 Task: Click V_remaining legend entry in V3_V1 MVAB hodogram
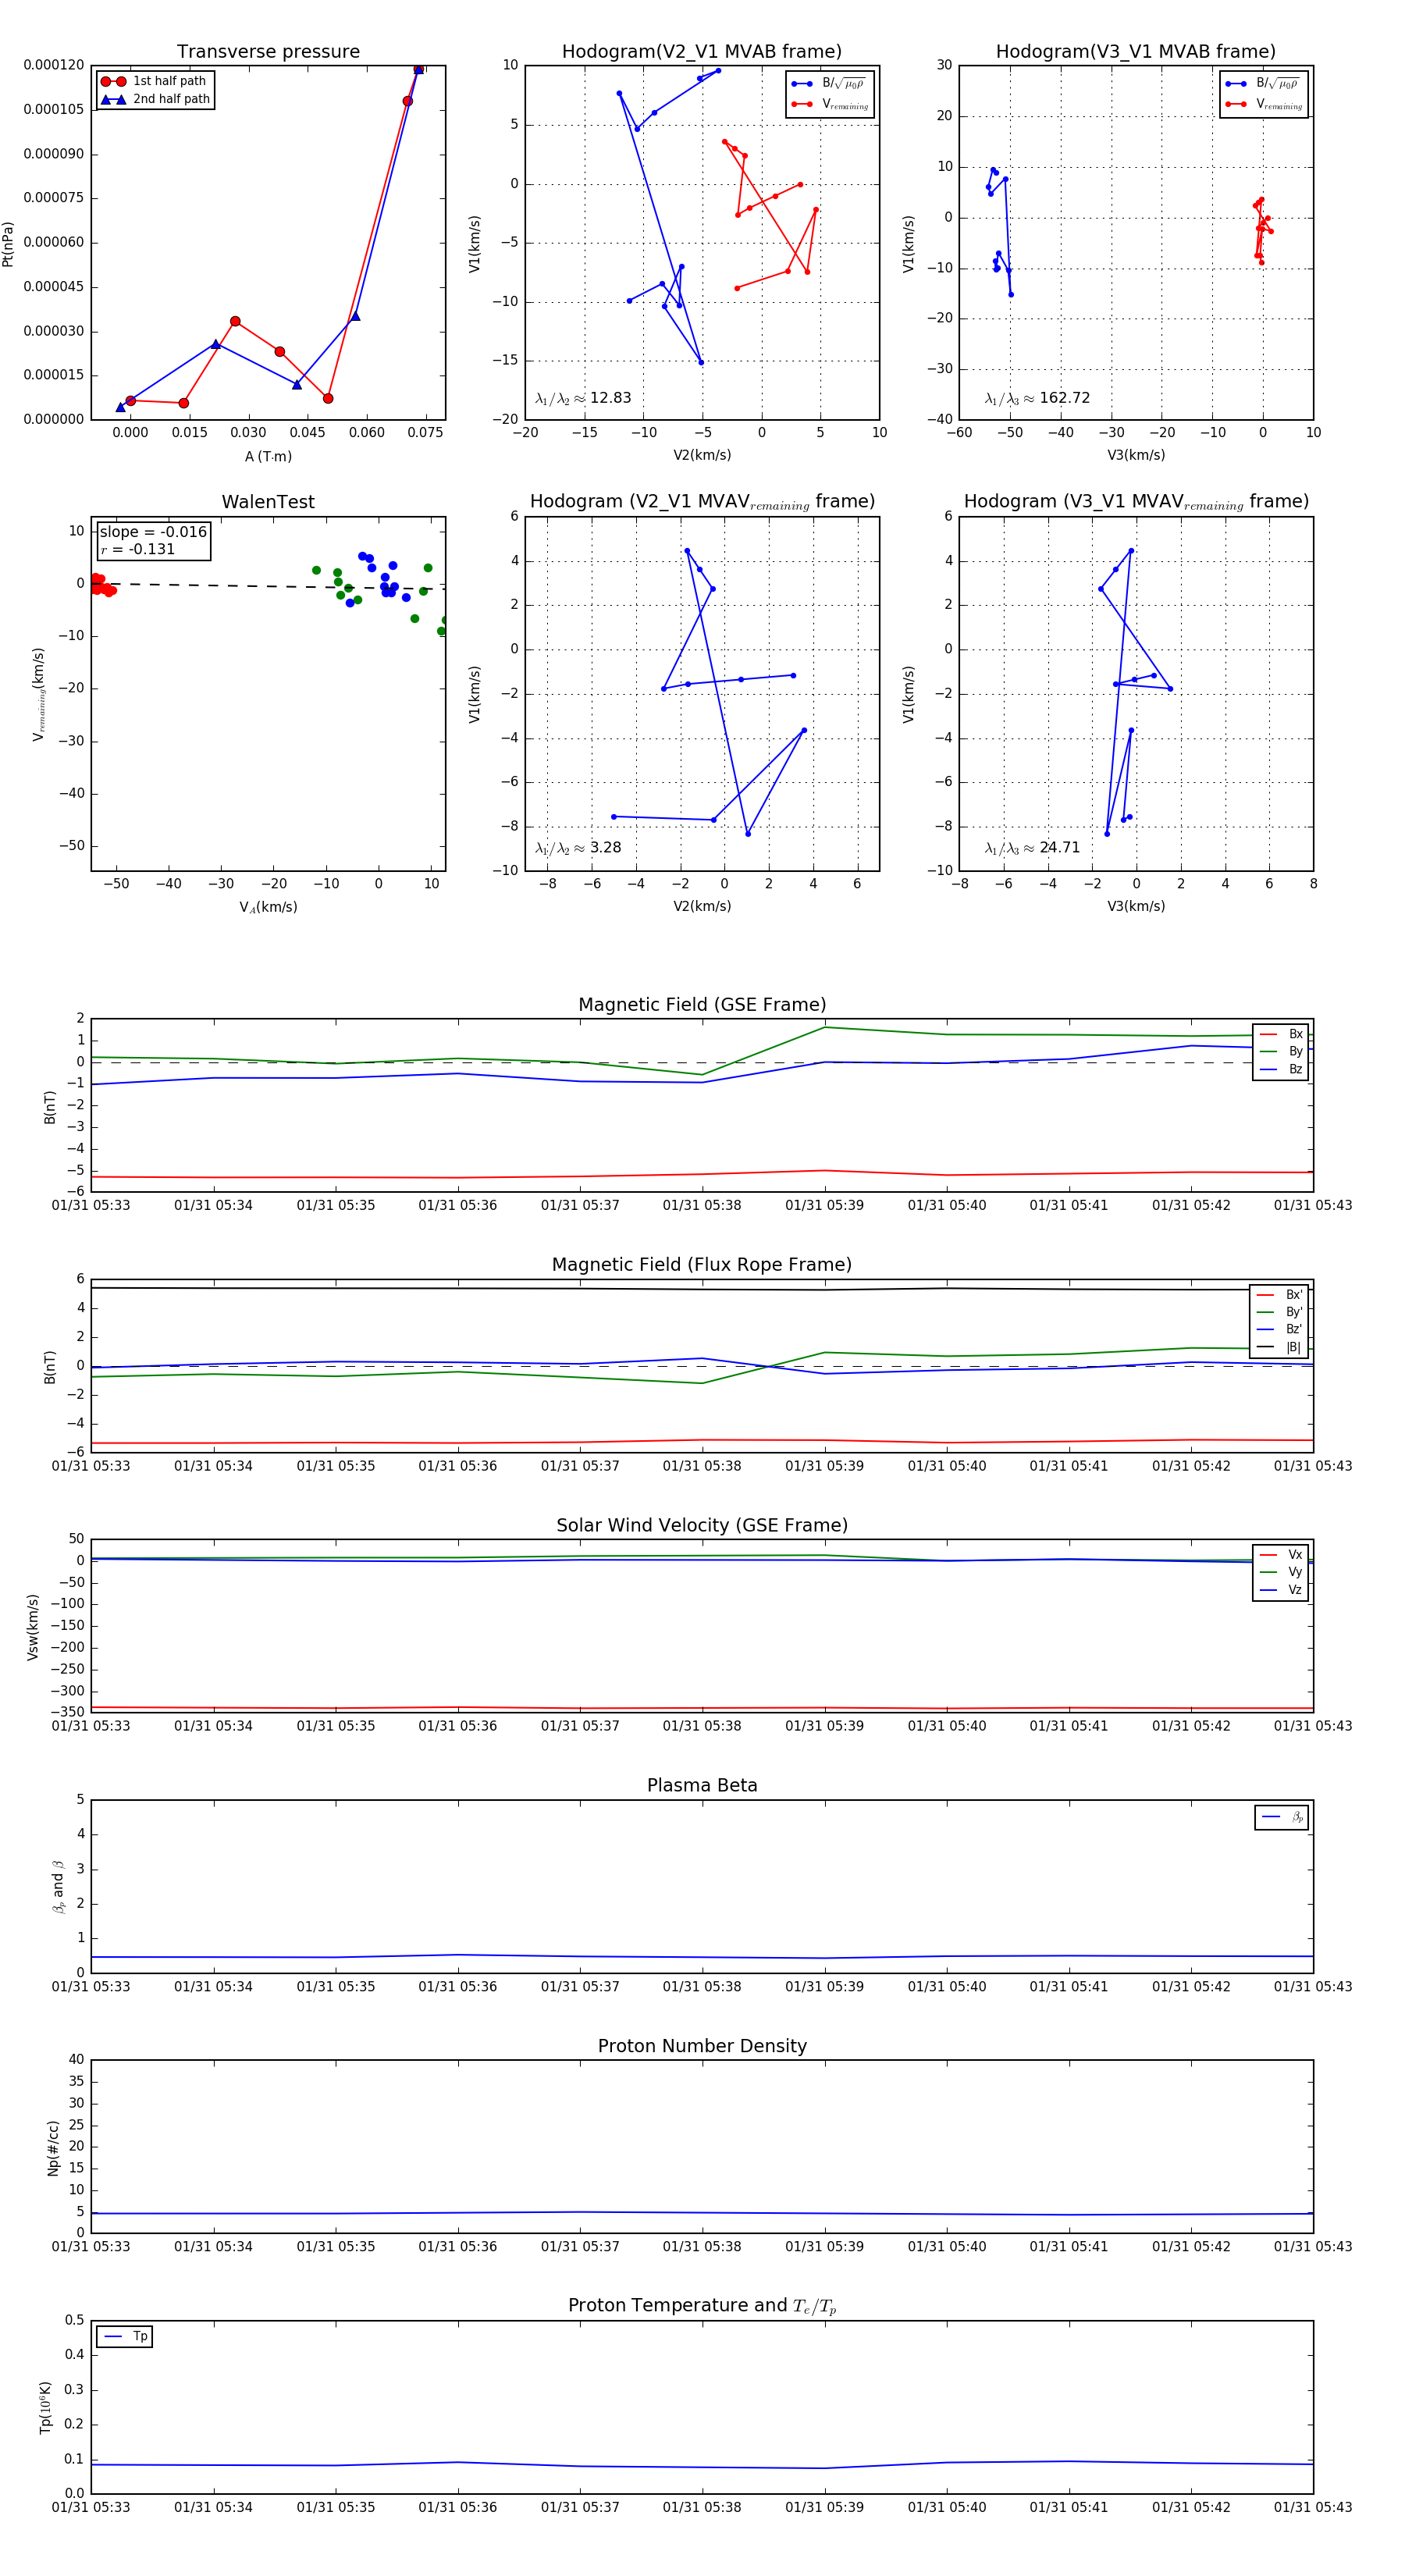[1265, 104]
